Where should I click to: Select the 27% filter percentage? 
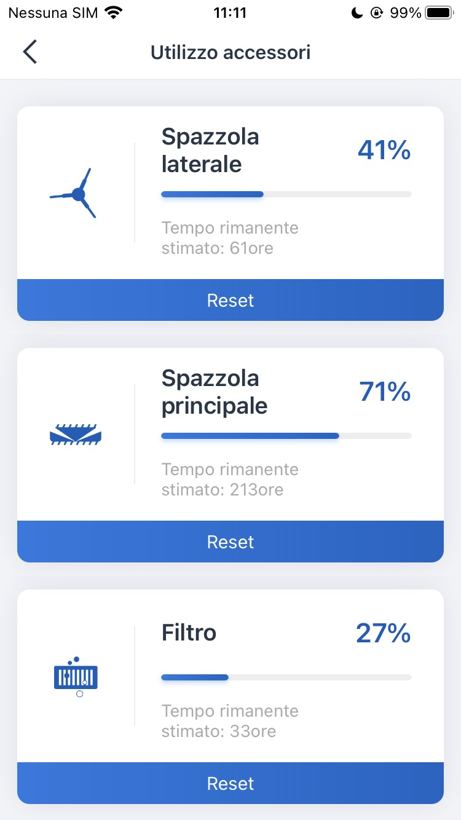coord(383,633)
